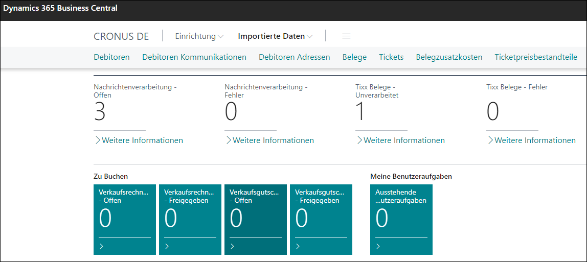Screen dimensions: 587x262
Task: Weitere Informationen under Nachrichtenverarbeitung - Fehler
Action: coord(269,140)
